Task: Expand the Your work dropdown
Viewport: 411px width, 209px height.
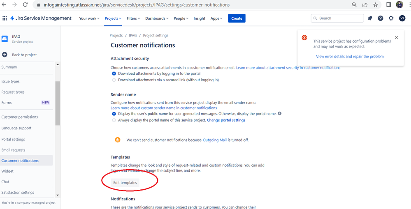Action: [x=89, y=18]
